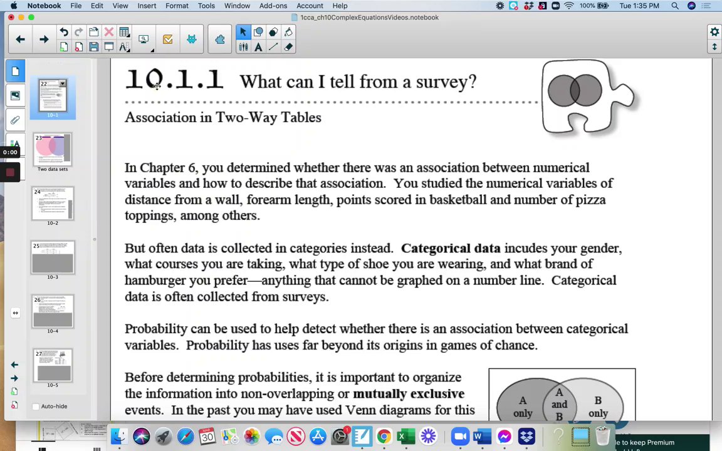The image size is (722, 451).
Task: Select page 23 Two data sets thumbnail
Action: point(53,150)
